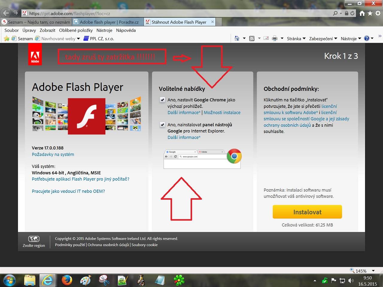
Task: Click the network tray icon
Action: [342, 281]
